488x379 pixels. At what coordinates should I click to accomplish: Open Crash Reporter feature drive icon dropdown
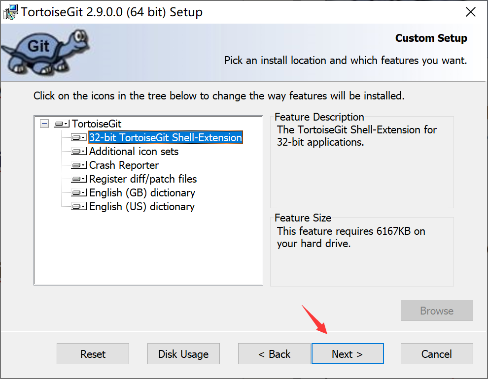pos(79,165)
